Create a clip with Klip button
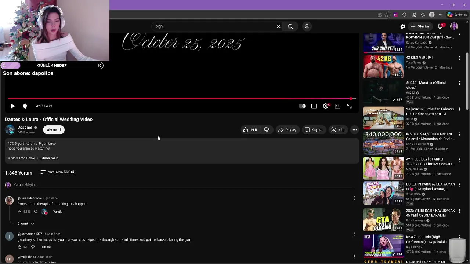470x264 pixels. (x=337, y=130)
